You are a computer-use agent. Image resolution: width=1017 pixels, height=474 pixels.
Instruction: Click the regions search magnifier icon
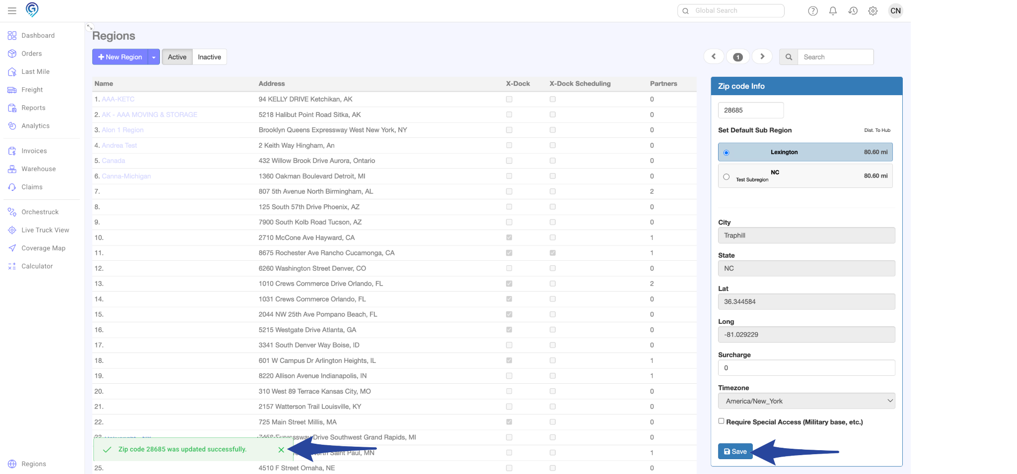[x=789, y=57]
